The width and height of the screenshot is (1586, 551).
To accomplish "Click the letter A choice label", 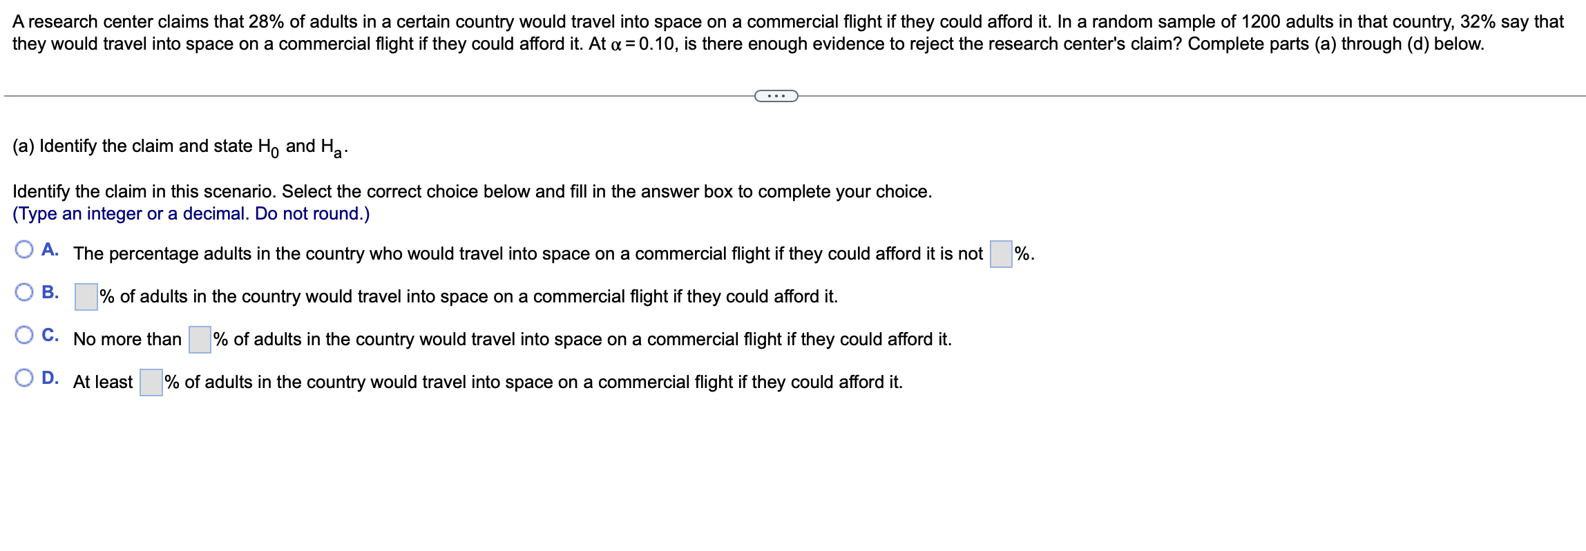I will pyautogui.click(x=50, y=250).
